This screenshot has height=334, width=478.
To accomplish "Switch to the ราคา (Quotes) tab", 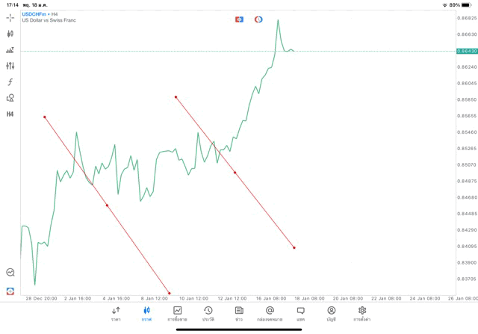I will tap(116, 313).
